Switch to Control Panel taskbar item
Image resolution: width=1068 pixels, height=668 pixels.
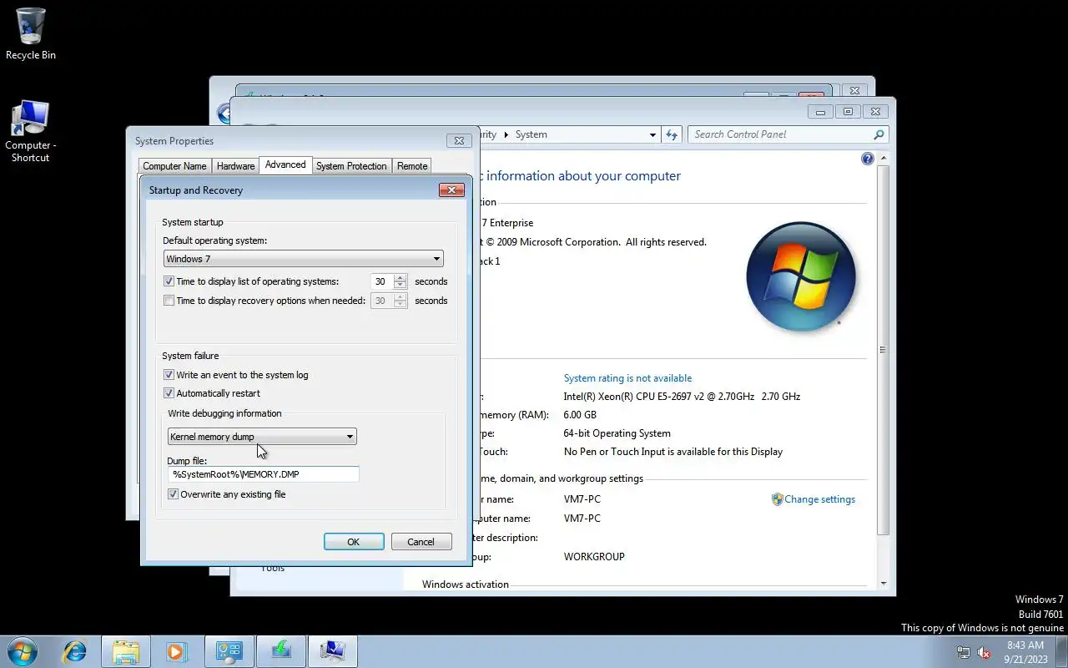pyautogui.click(x=229, y=650)
